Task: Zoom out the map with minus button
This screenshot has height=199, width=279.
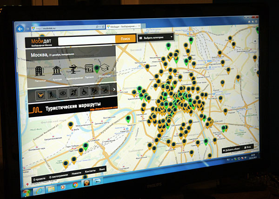Action: [x=255, y=70]
